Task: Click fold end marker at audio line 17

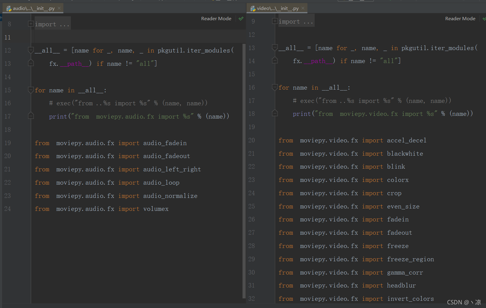Action: point(31,116)
